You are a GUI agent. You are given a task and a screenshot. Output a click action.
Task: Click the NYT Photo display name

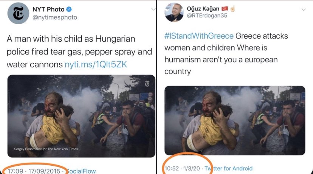(x=48, y=9)
